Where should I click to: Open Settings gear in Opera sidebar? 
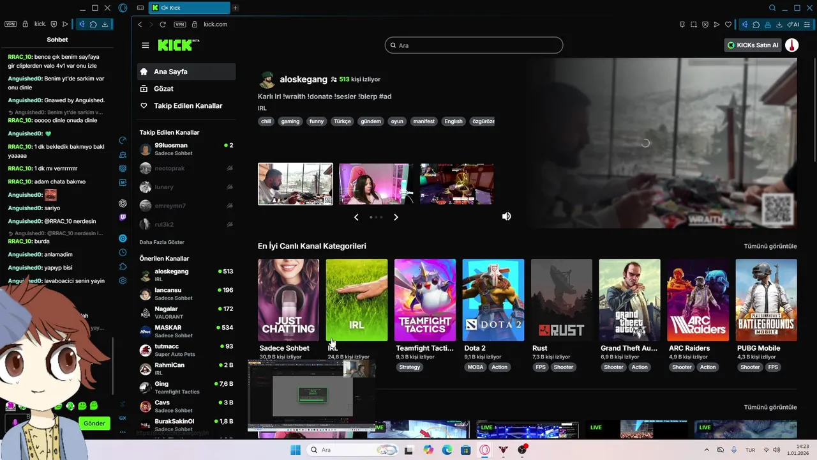[x=123, y=280]
